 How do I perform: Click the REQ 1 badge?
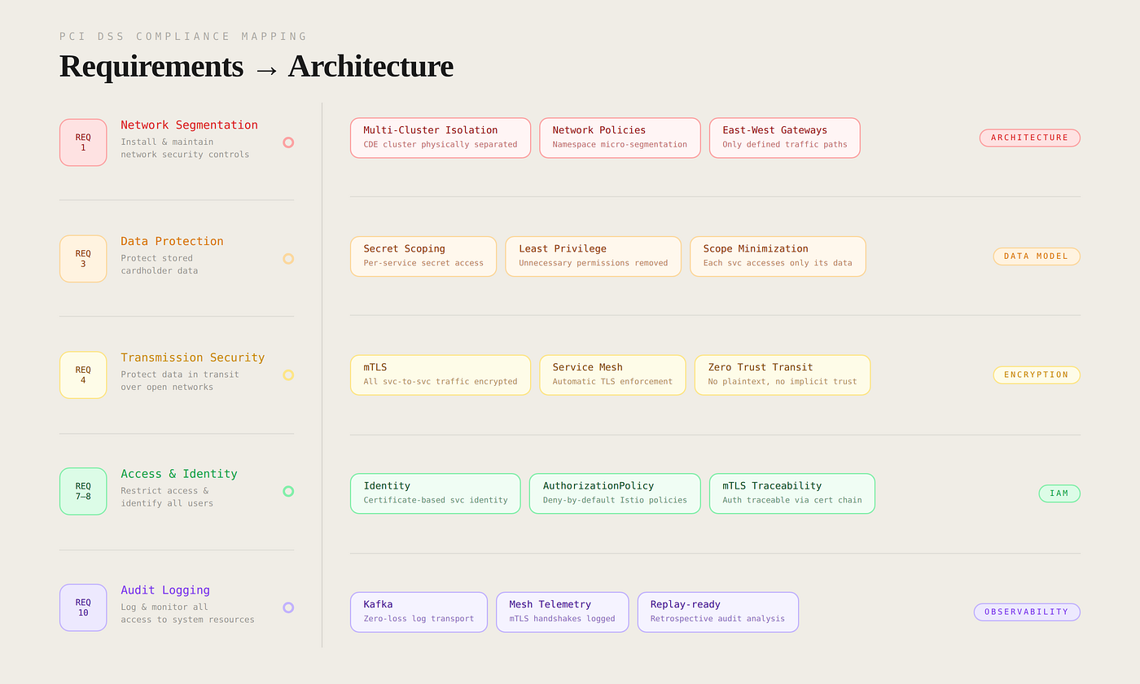(83, 142)
